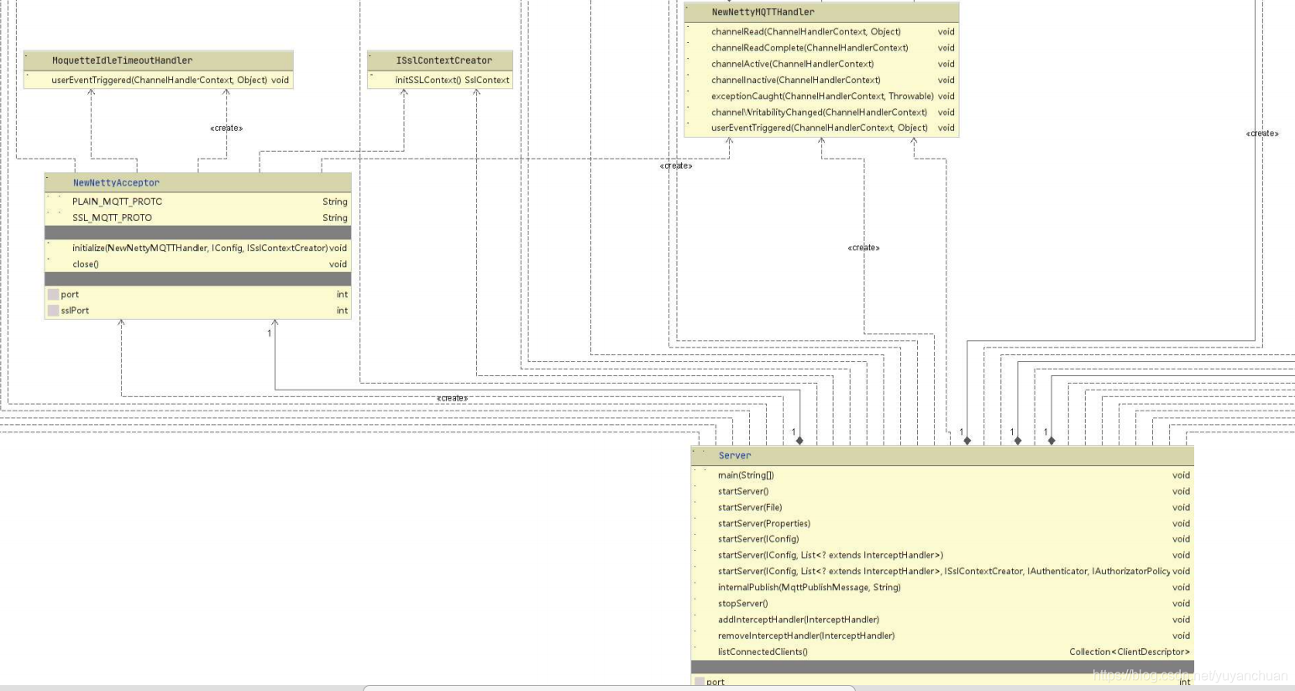
Task: Select the PLAIN_MQTT_PROTO field row
Action: tap(198, 202)
